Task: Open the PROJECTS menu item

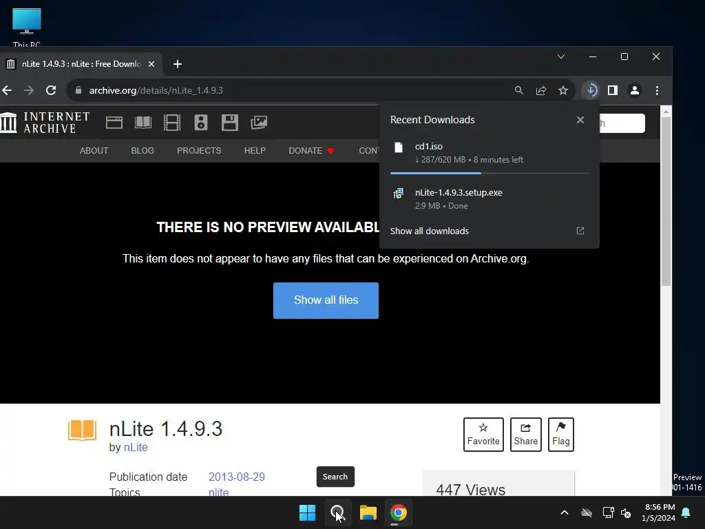Action: [199, 151]
